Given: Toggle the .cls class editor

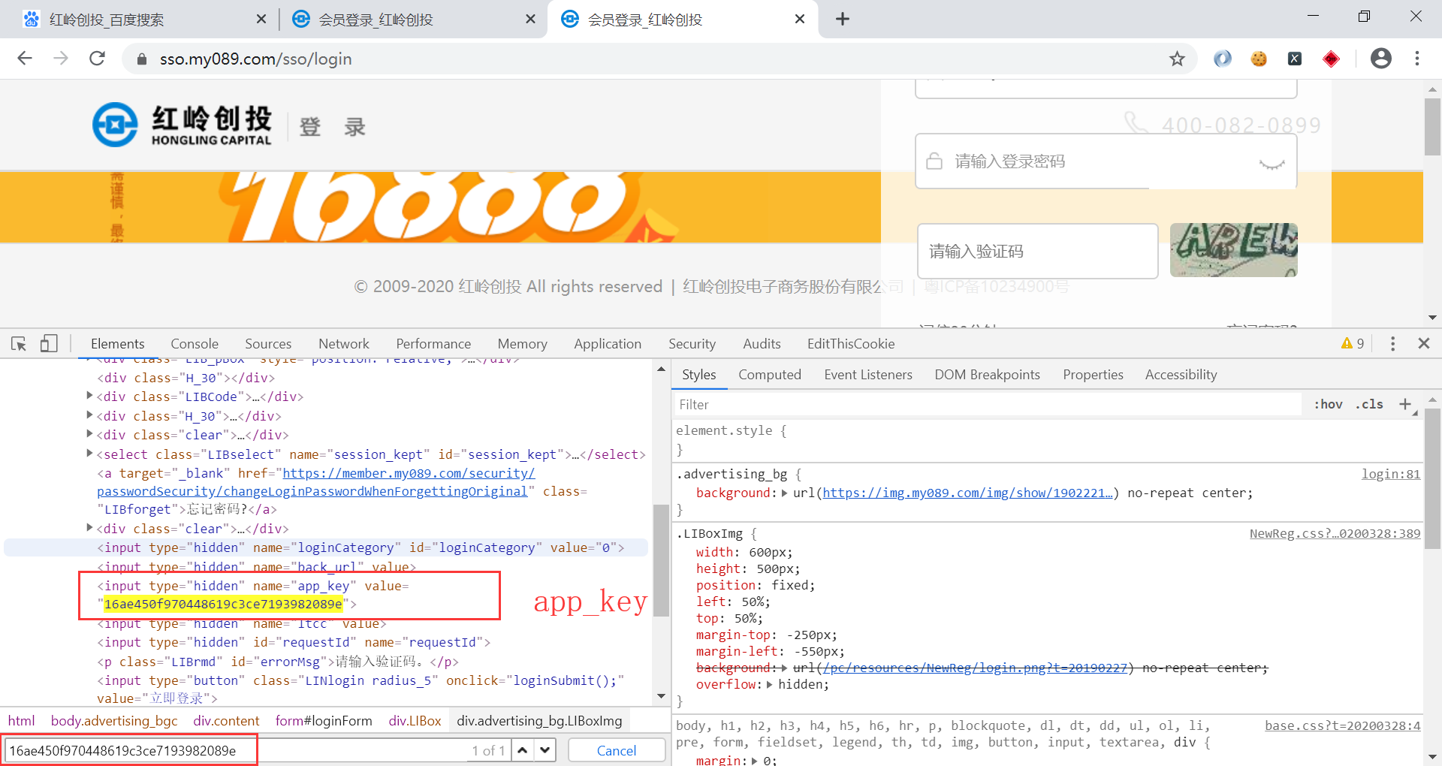Looking at the screenshot, I should [x=1369, y=404].
